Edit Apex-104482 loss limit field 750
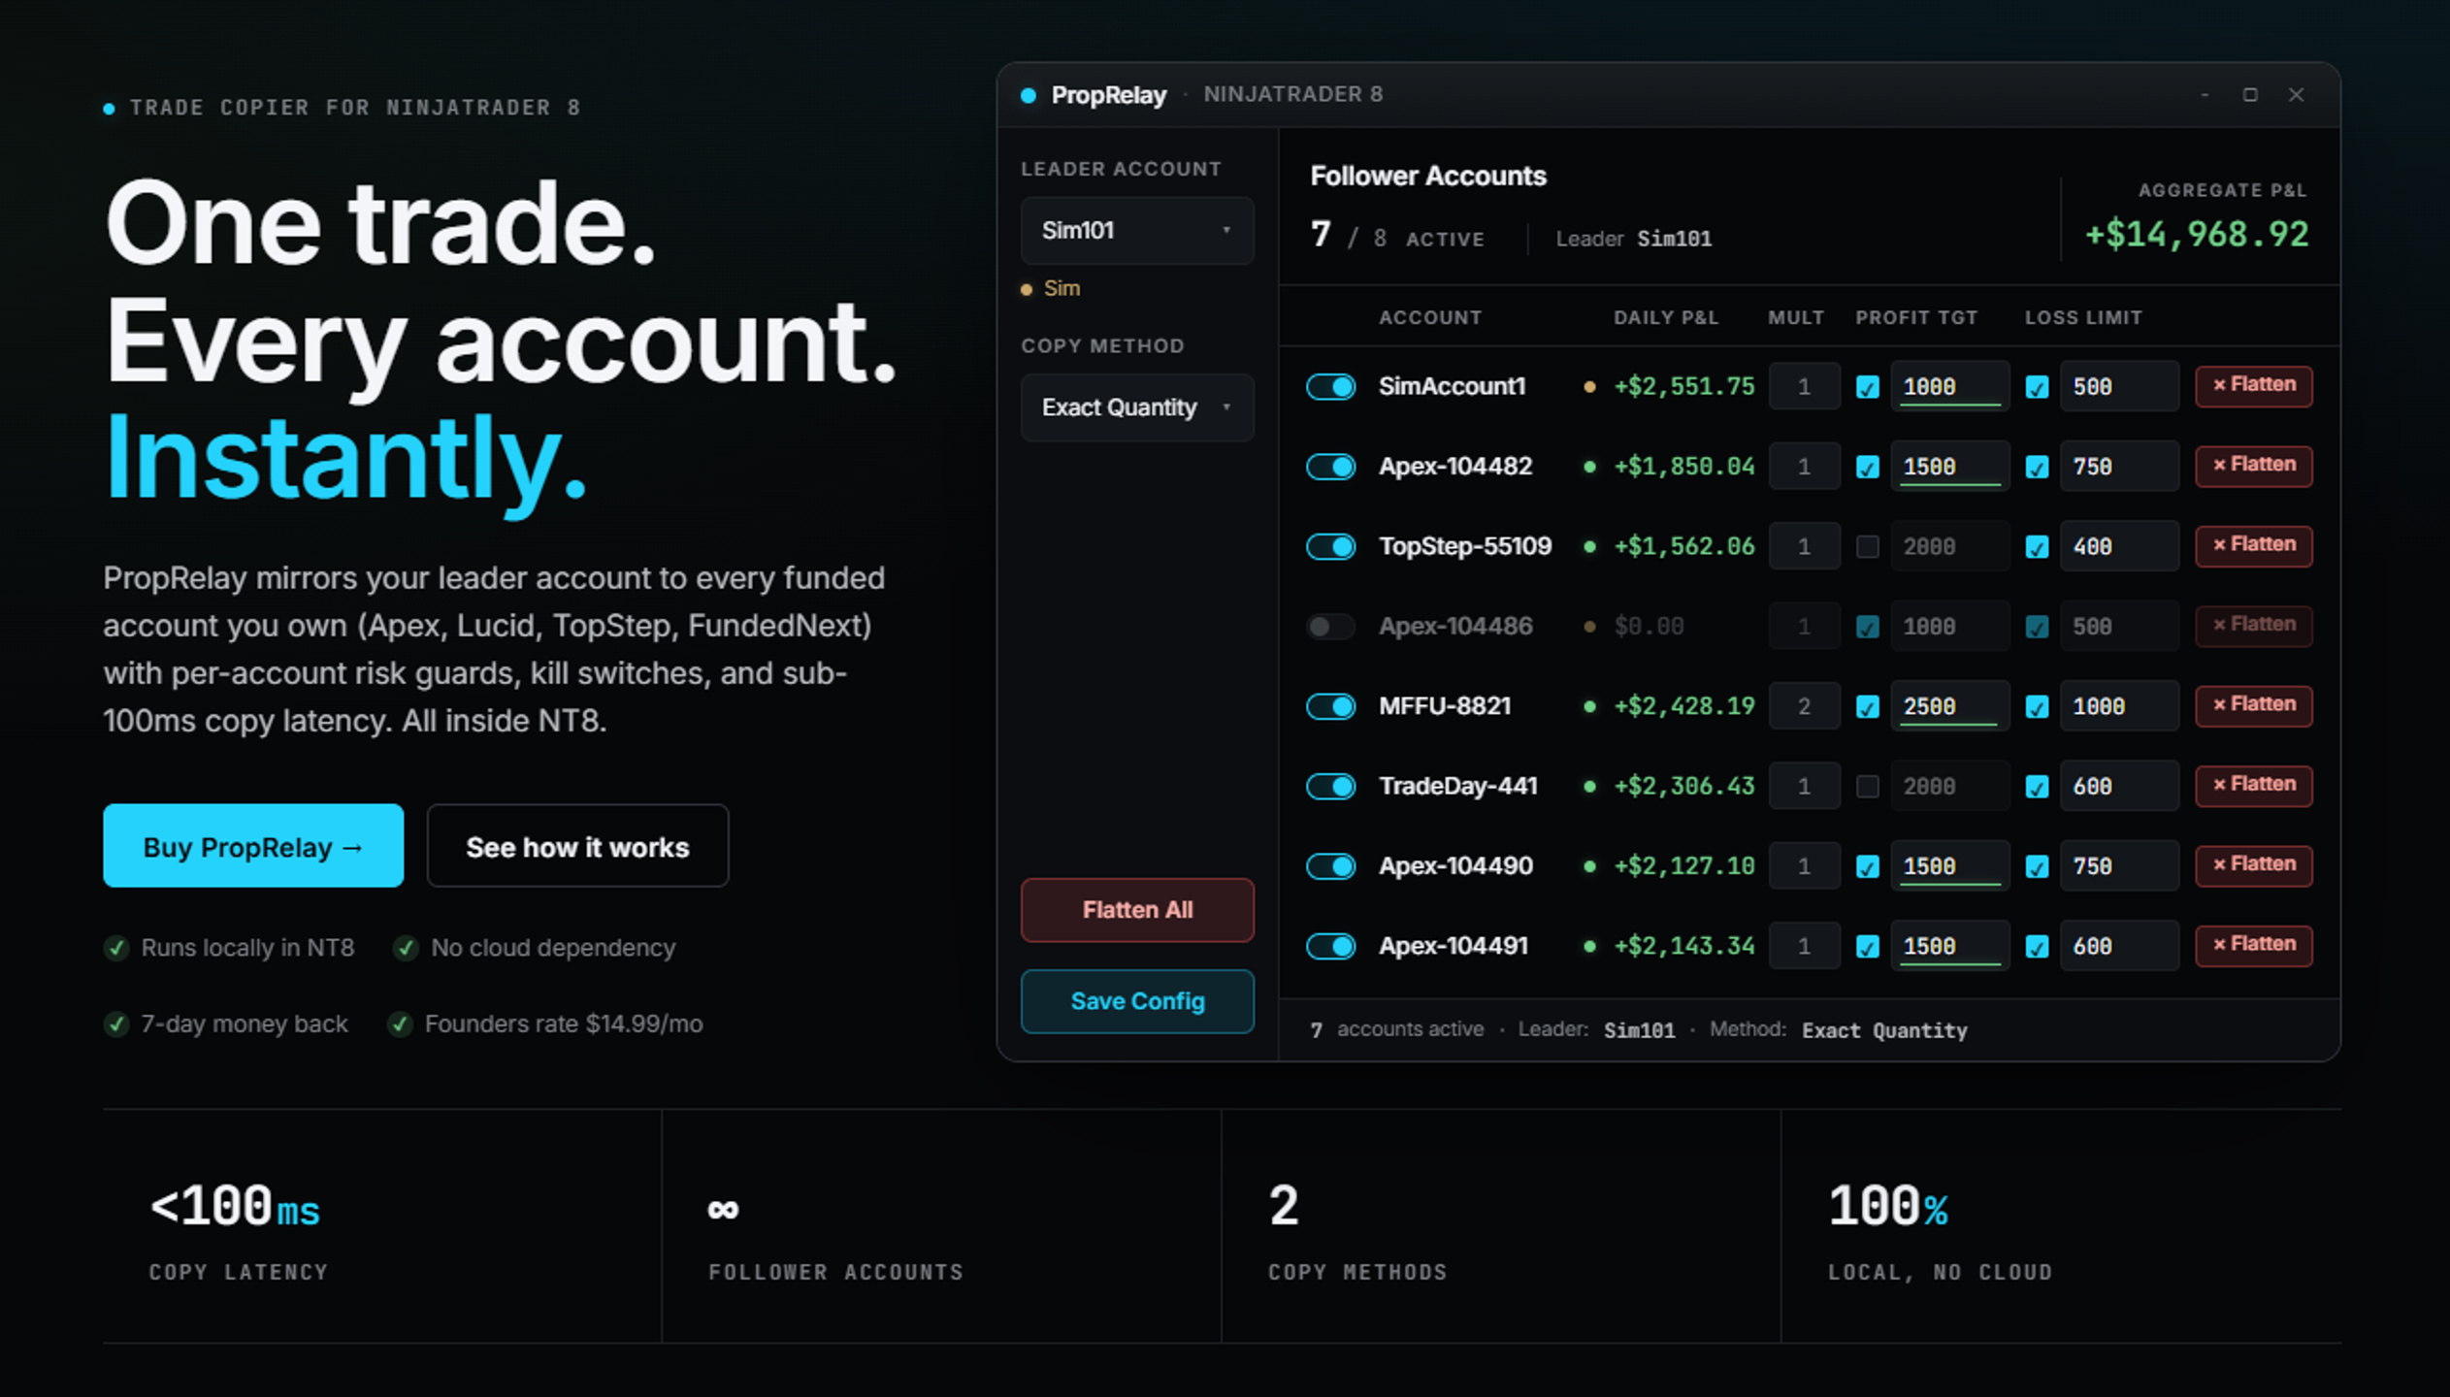The width and height of the screenshot is (2450, 1397). click(x=2118, y=467)
